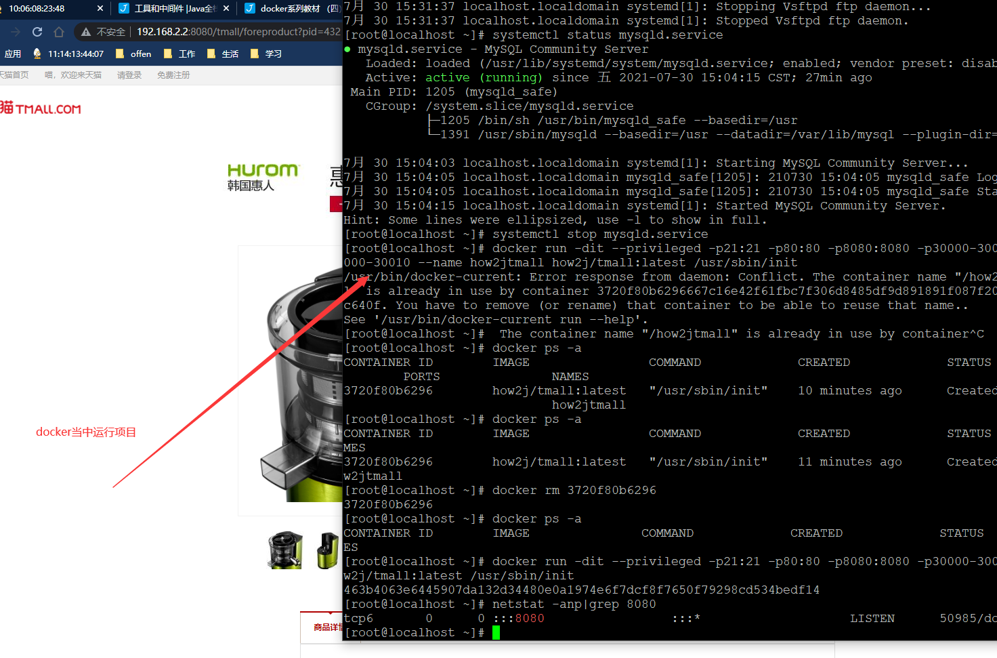
Task: Click the URL address bar
Action: [x=237, y=32]
